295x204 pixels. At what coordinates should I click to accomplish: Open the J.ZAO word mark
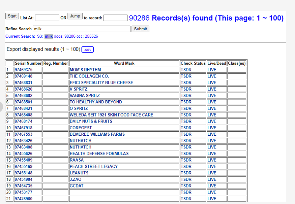pyautogui.click(x=76, y=179)
